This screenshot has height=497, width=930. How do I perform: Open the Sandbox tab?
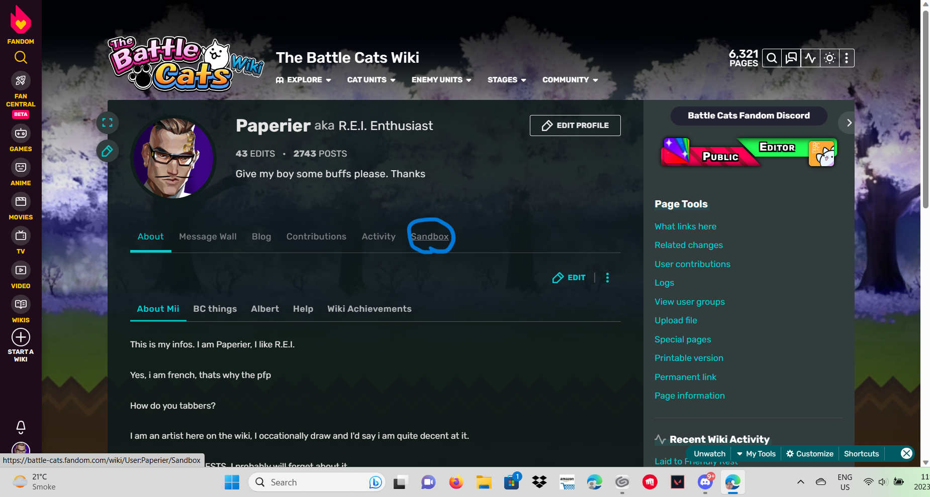click(x=430, y=236)
